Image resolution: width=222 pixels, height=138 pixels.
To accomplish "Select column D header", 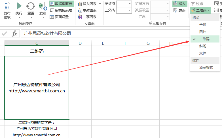I will 80,43.
